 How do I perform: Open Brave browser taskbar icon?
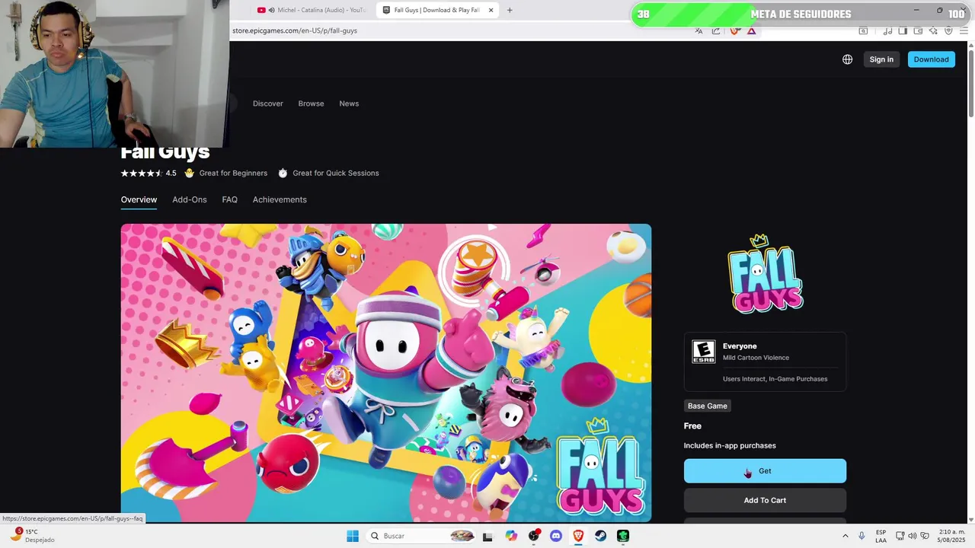click(578, 536)
